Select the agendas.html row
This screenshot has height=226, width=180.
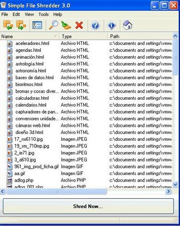86,51
